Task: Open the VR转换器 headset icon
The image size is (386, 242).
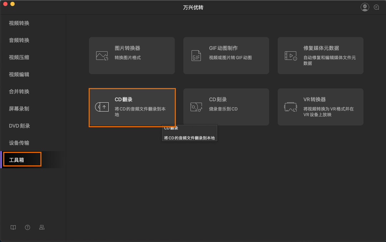Action: click(x=290, y=107)
